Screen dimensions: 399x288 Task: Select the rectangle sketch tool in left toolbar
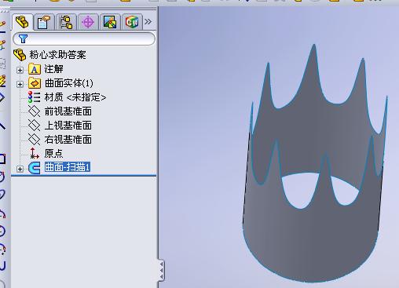(x=2, y=159)
